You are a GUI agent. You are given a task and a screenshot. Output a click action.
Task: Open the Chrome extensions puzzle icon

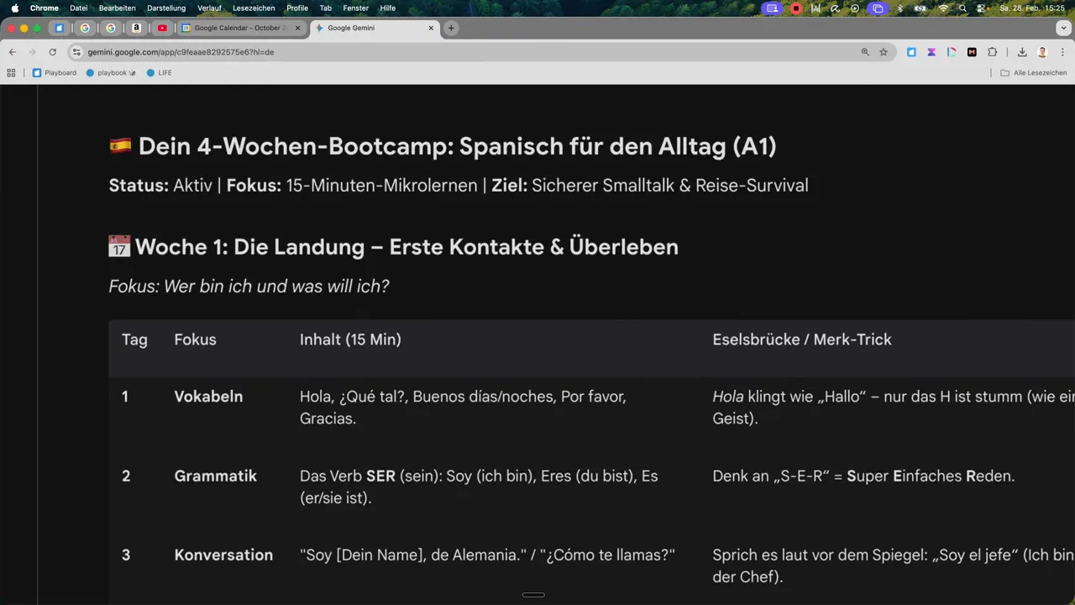pos(993,52)
